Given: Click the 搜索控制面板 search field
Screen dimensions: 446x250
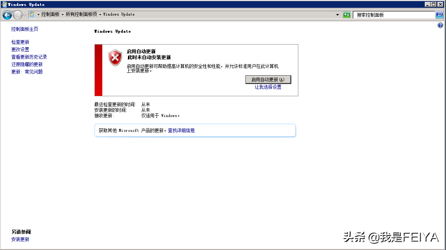Looking at the screenshot, I should [x=394, y=15].
